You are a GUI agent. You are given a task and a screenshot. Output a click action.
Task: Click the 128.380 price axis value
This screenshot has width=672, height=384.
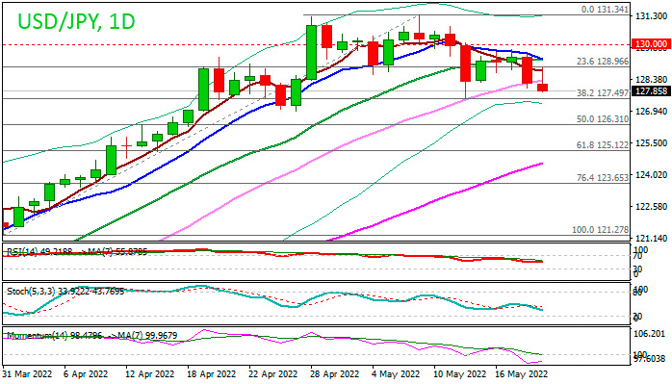pyautogui.click(x=651, y=80)
